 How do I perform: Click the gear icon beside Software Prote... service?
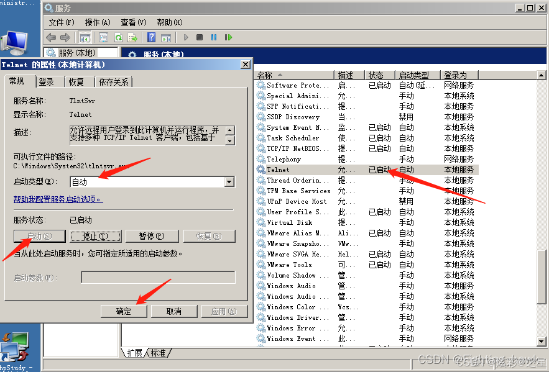261,85
